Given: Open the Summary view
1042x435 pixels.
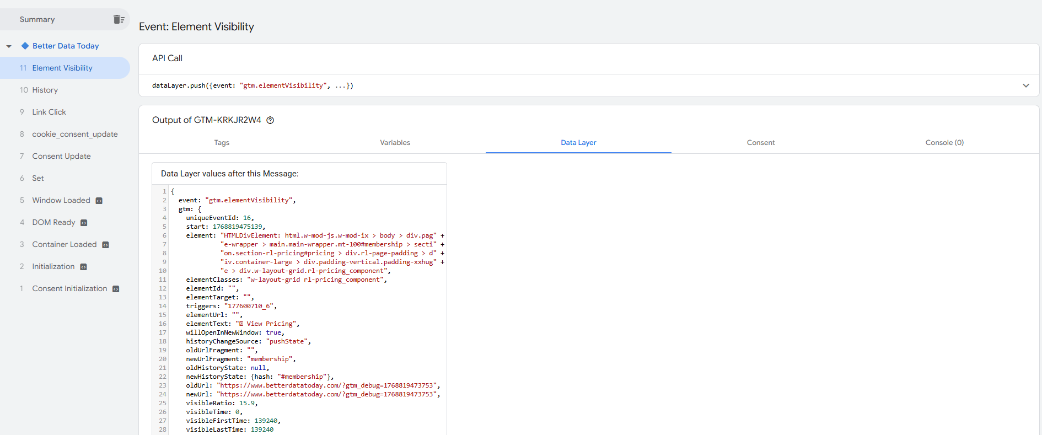Looking at the screenshot, I should pos(37,19).
